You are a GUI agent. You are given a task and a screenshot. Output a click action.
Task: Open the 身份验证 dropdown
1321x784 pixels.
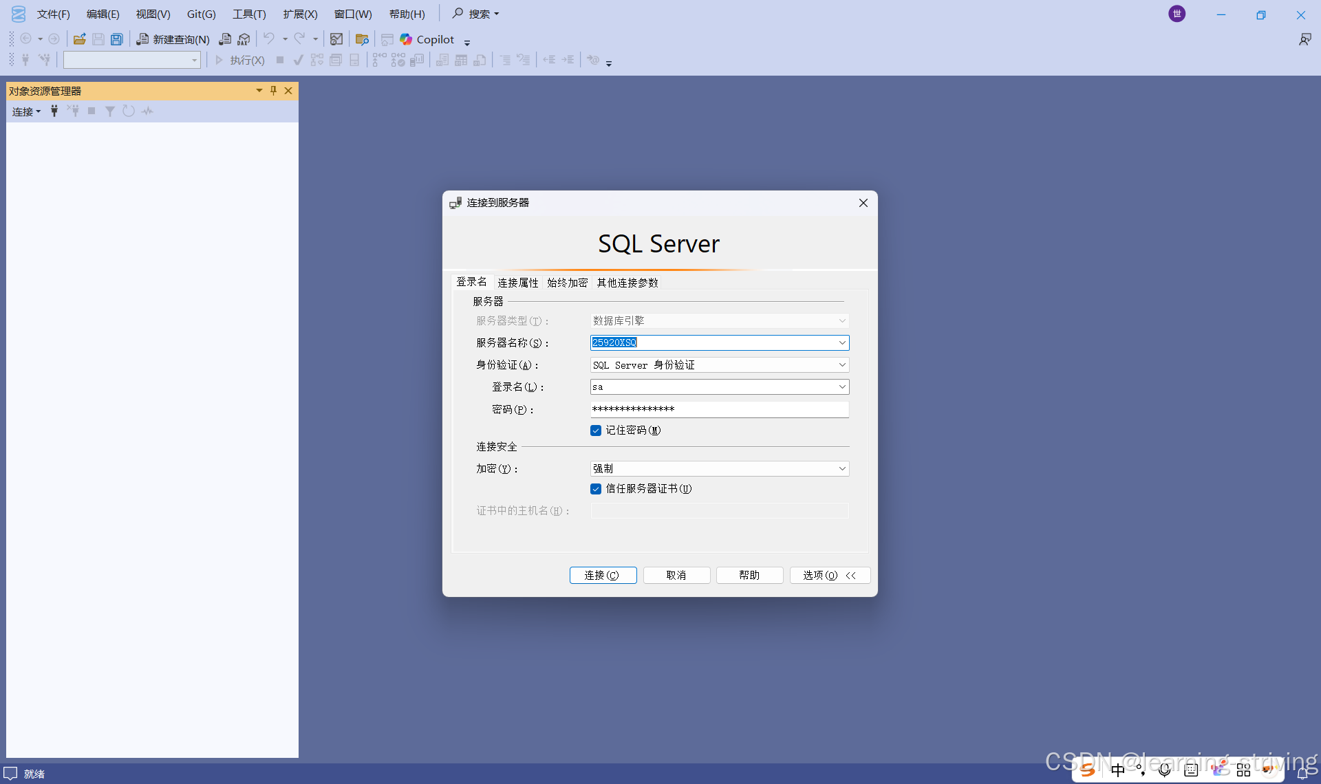842,364
